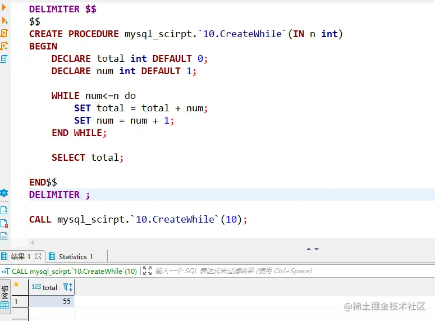435x321 pixels.
Task: Click 'DECLARE num int DEFAULT 1;' line
Action: (x=124, y=71)
